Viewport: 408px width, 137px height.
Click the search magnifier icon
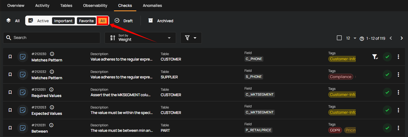(x=8, y=38)
